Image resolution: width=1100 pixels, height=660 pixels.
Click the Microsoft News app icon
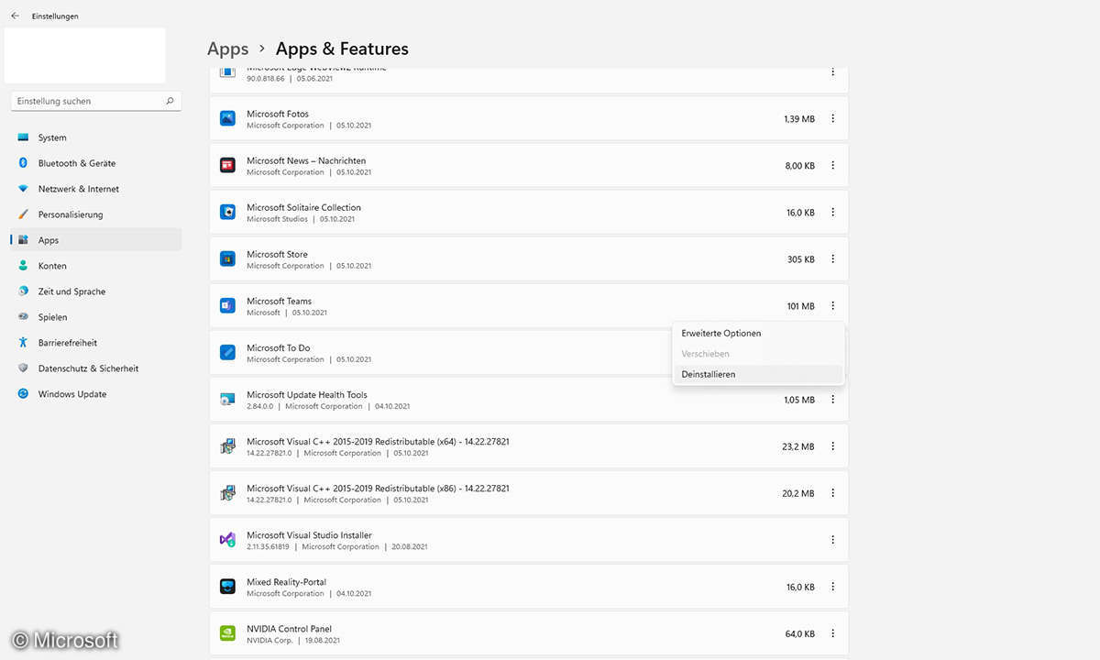point(227,165)
